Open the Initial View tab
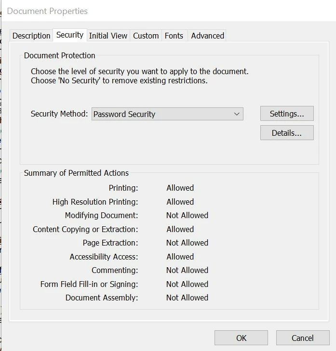Image resolution: width=336 pixels, height=351 pixels. click(108, 36)
